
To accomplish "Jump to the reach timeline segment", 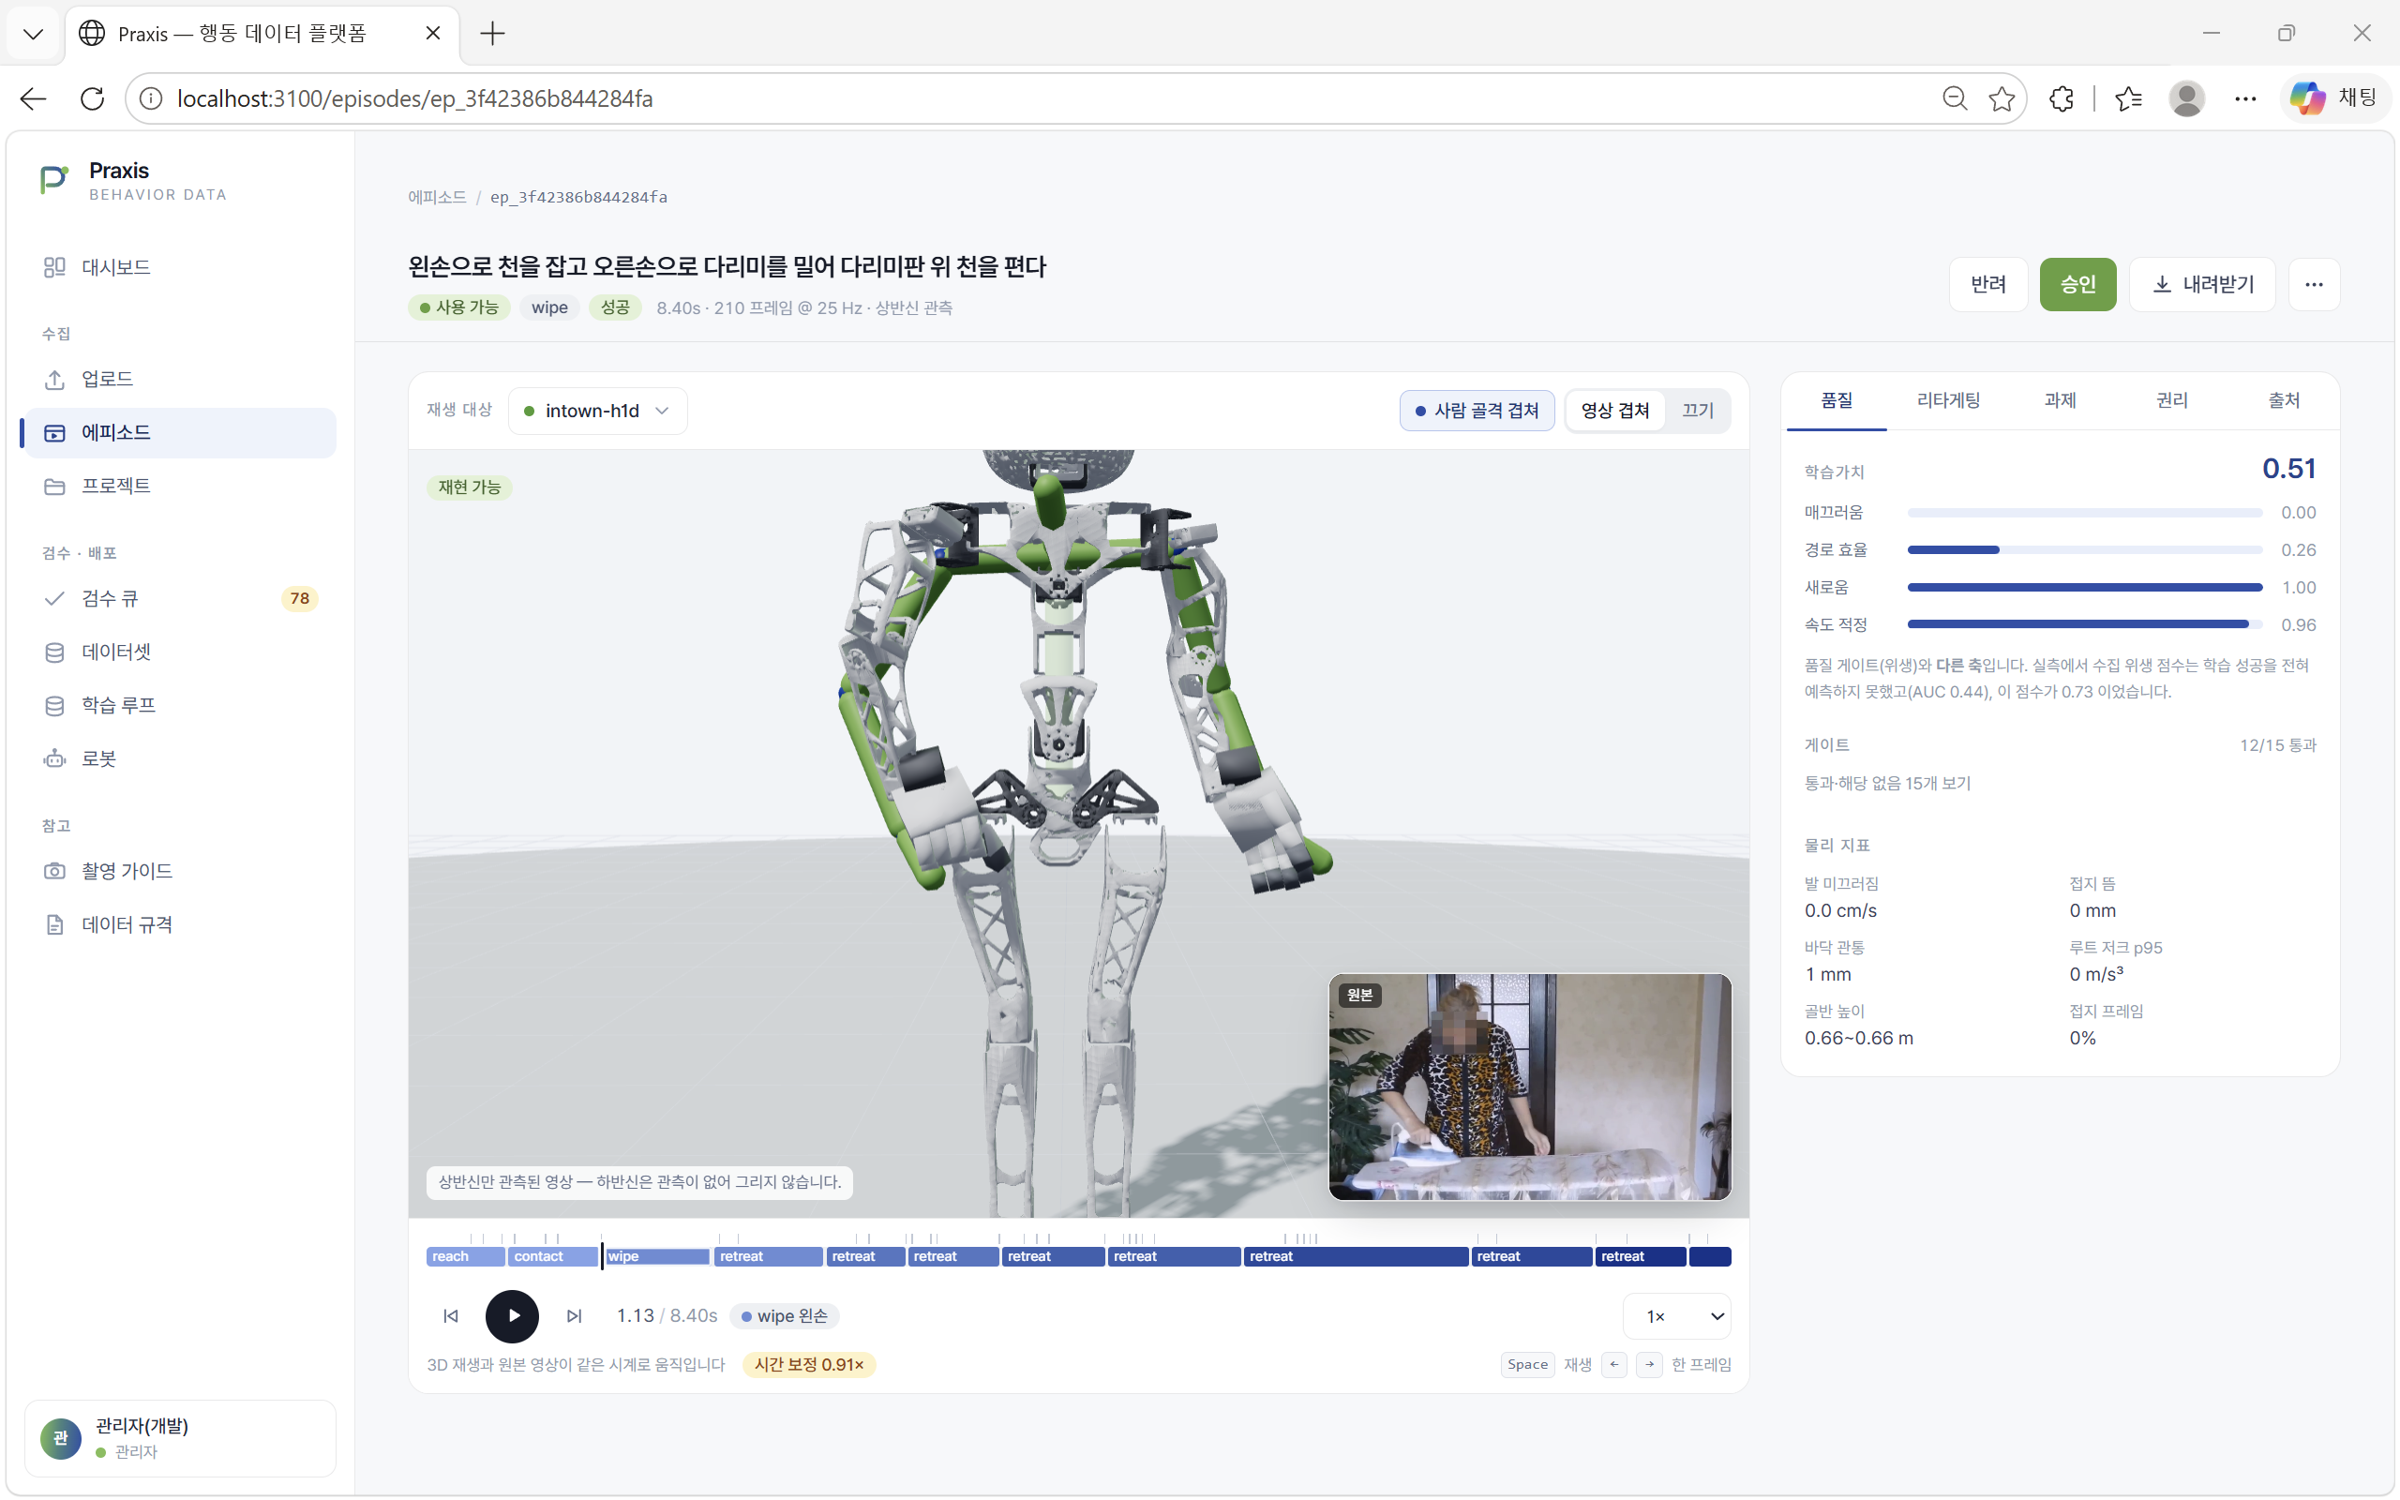I will [465, 1257].
